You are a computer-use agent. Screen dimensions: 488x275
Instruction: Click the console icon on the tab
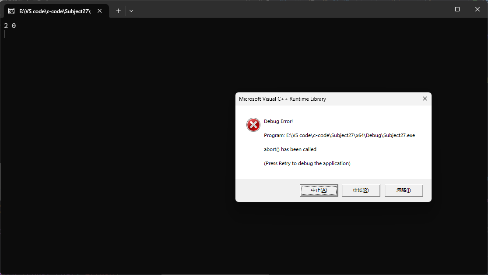11,11
